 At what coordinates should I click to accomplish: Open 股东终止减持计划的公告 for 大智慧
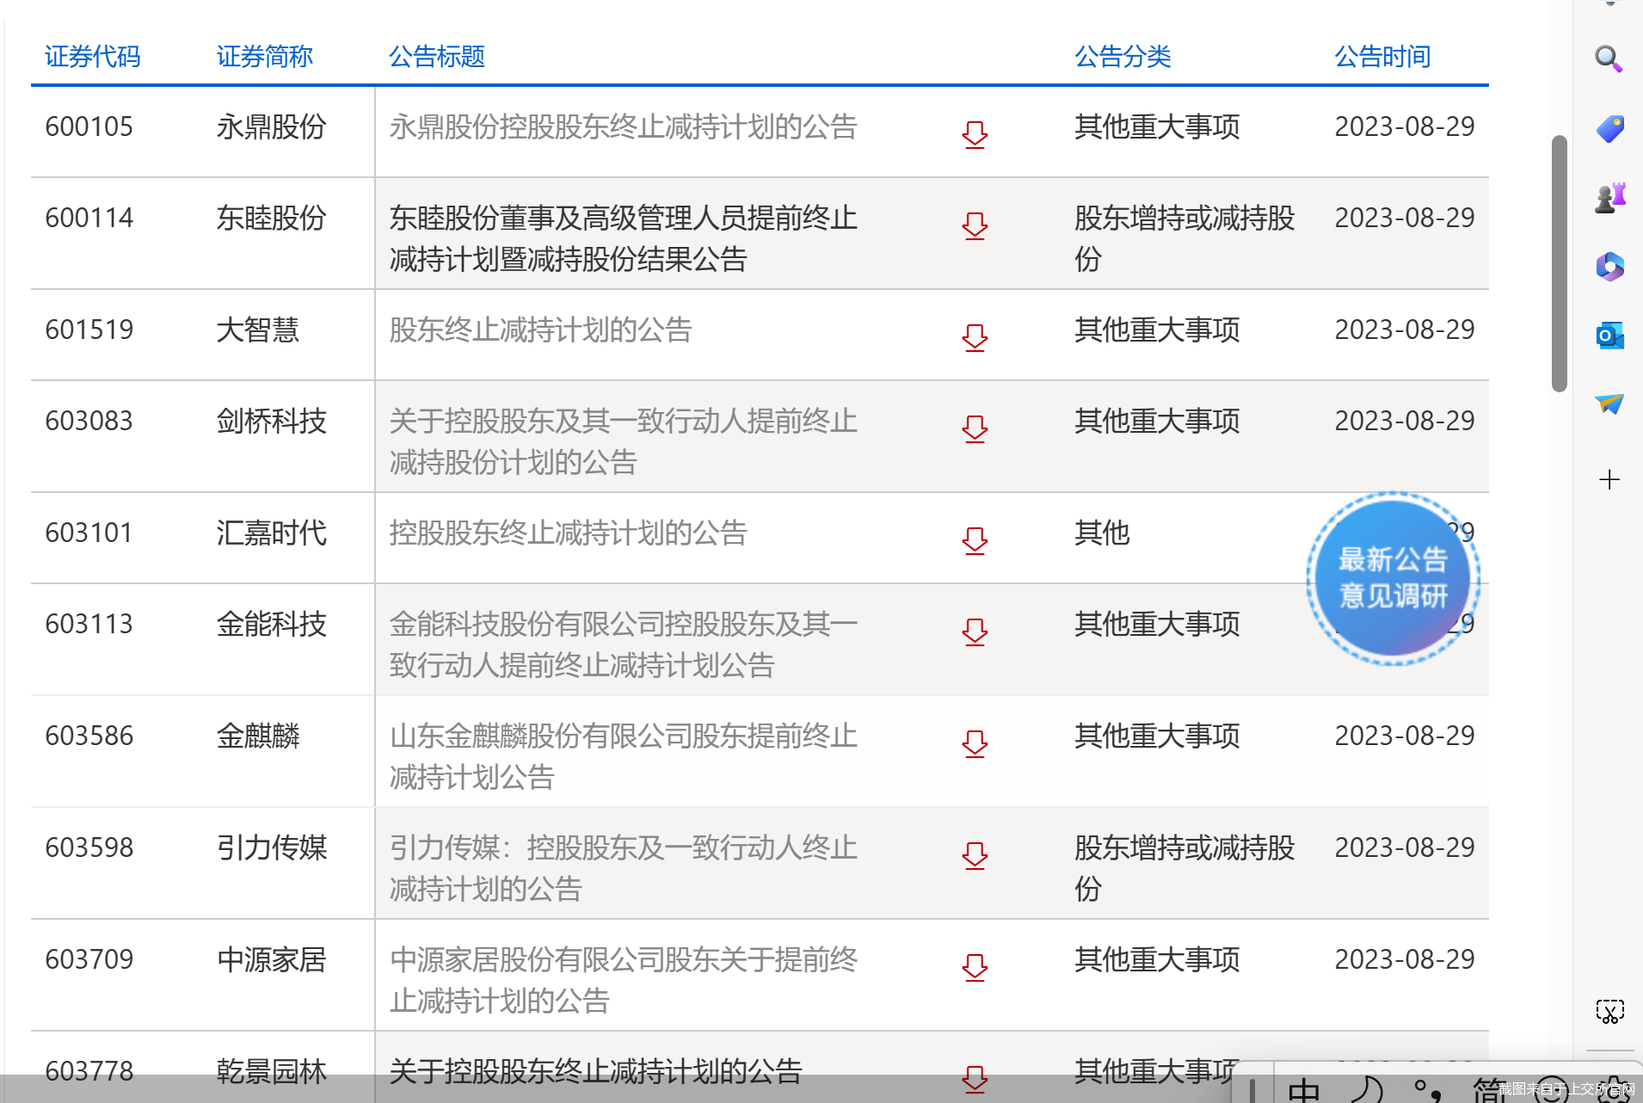(540, 330)
